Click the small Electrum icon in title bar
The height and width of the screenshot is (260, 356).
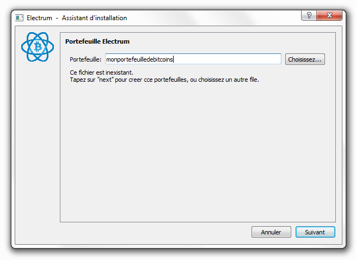[x=19, y=18]
